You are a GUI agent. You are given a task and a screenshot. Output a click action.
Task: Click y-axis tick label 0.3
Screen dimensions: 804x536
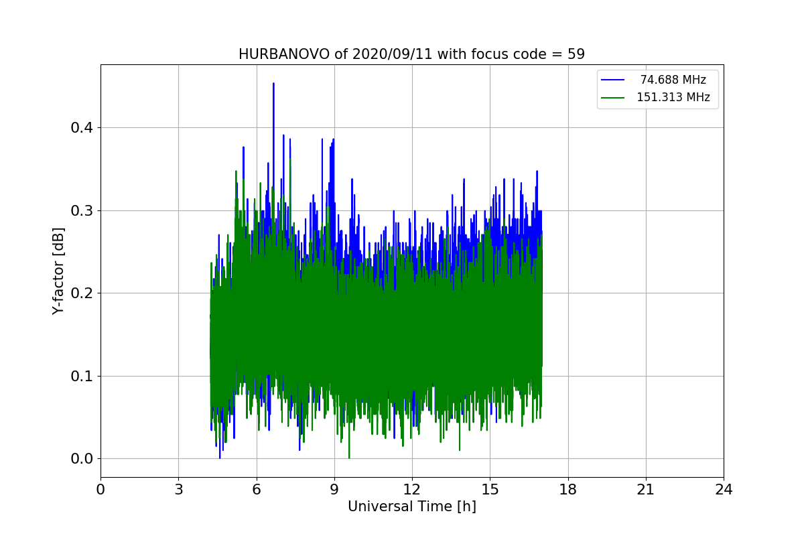tap(82, 210)
